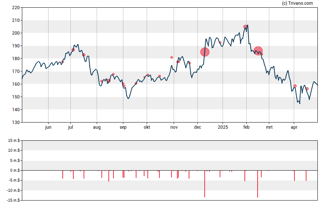This screenshot has width=324, height=206.
Task: Click the Trivano.com copyright text
Action: point(297,3)
